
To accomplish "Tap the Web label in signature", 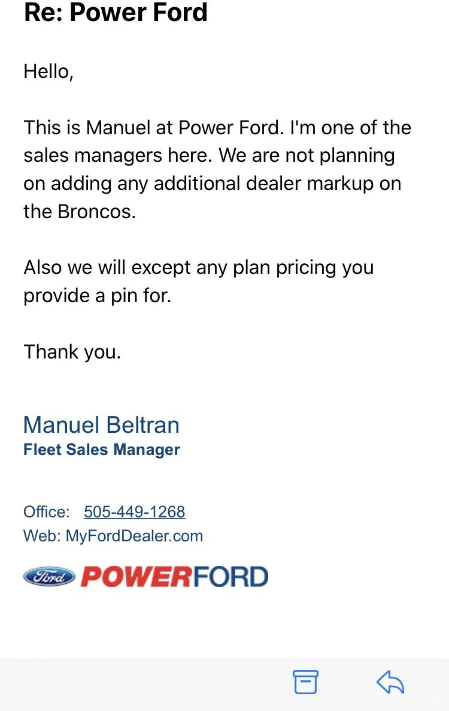I will pyautogui.click(x=42, y=536).
